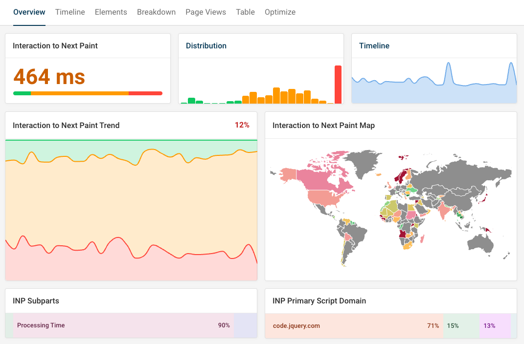
Task: Select the Breakdown tab
Action: tap(156, 12)
